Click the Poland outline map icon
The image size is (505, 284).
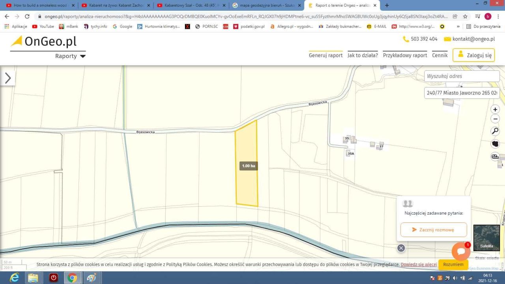495,144
